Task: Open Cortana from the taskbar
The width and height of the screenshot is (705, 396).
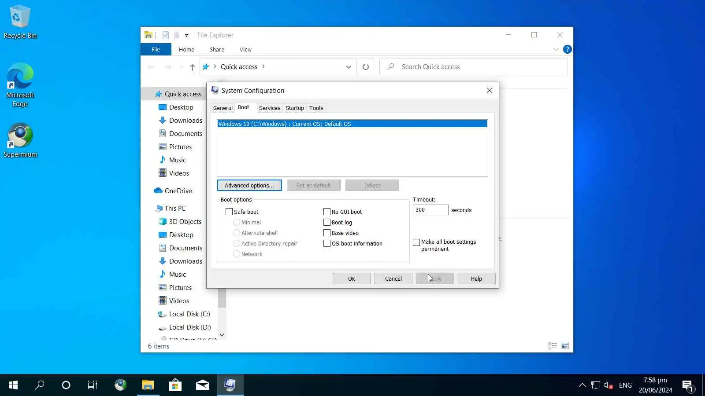Action: click(x=66, y=385)
